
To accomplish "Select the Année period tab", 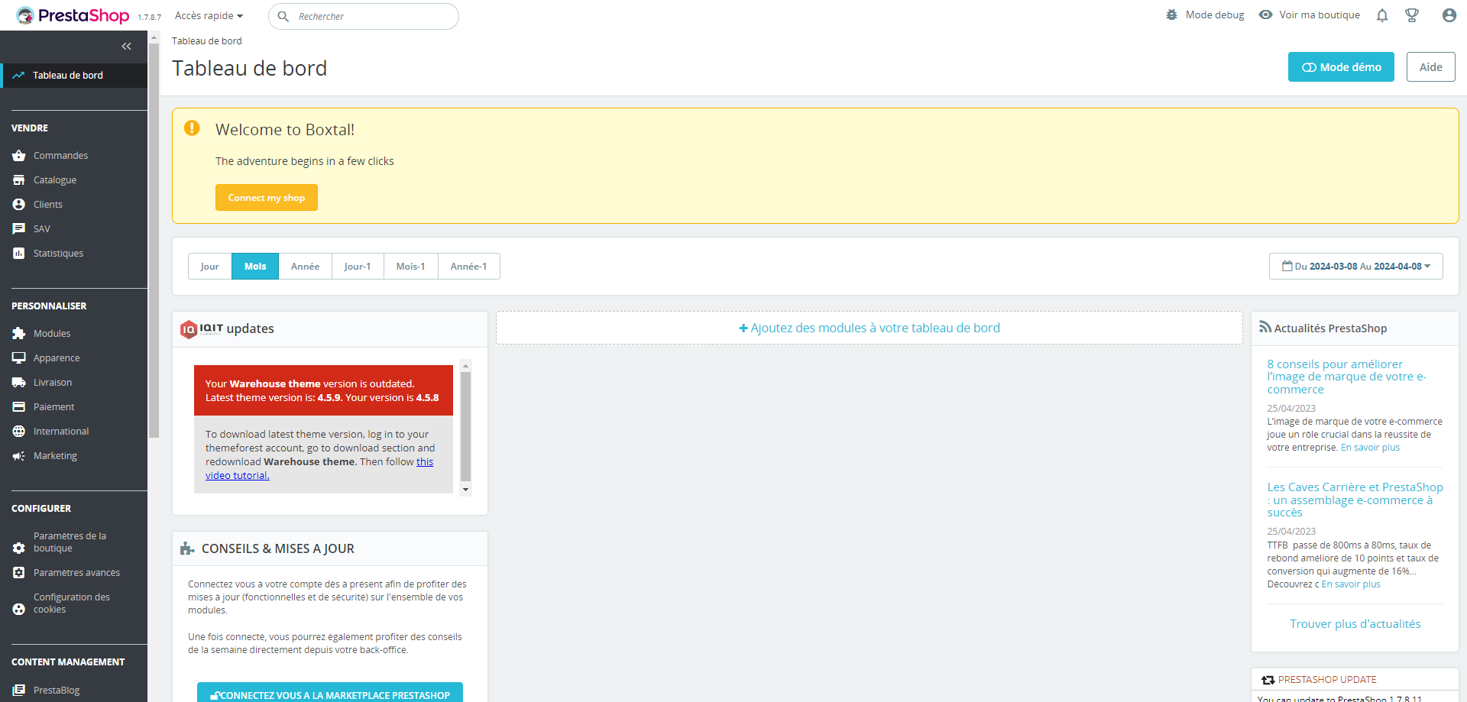I will (306, 267).
